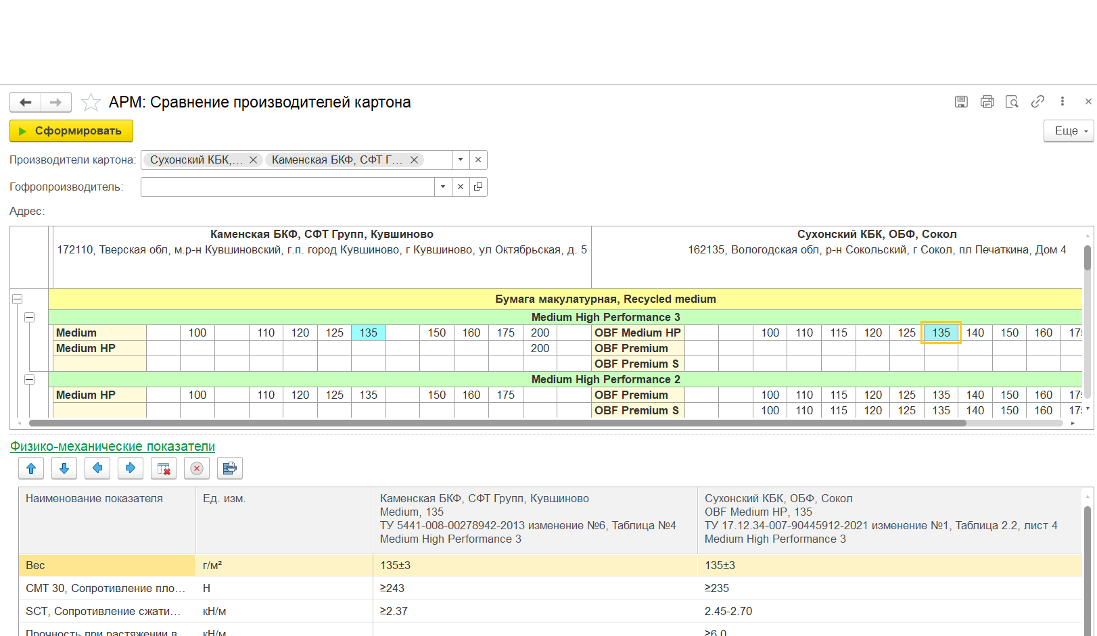This screenshot has width=1097, height=636.
Task: Move the column left with the left arrow
Action: tap(97, 468)
